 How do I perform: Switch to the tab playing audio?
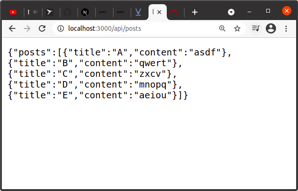[x=32, y=12]
